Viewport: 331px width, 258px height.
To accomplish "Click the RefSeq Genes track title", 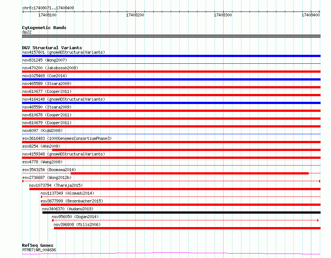I will click(x=38, y=246).
